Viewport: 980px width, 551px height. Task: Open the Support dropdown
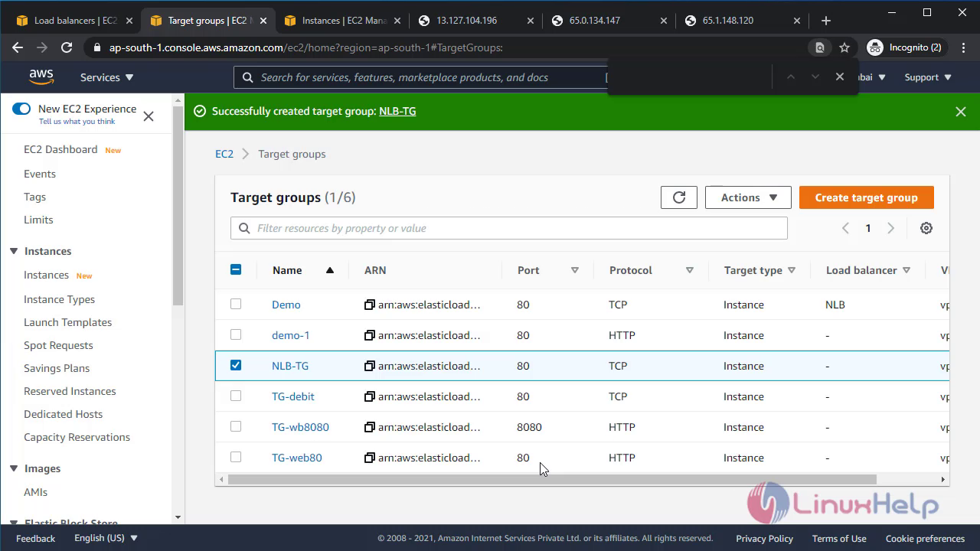(928, 77)
